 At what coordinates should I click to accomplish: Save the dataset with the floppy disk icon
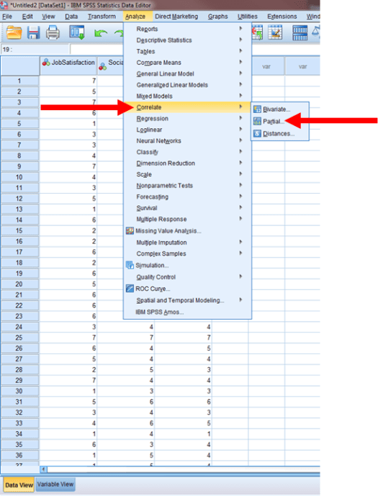pyautogui.click(x=33, y=33)
